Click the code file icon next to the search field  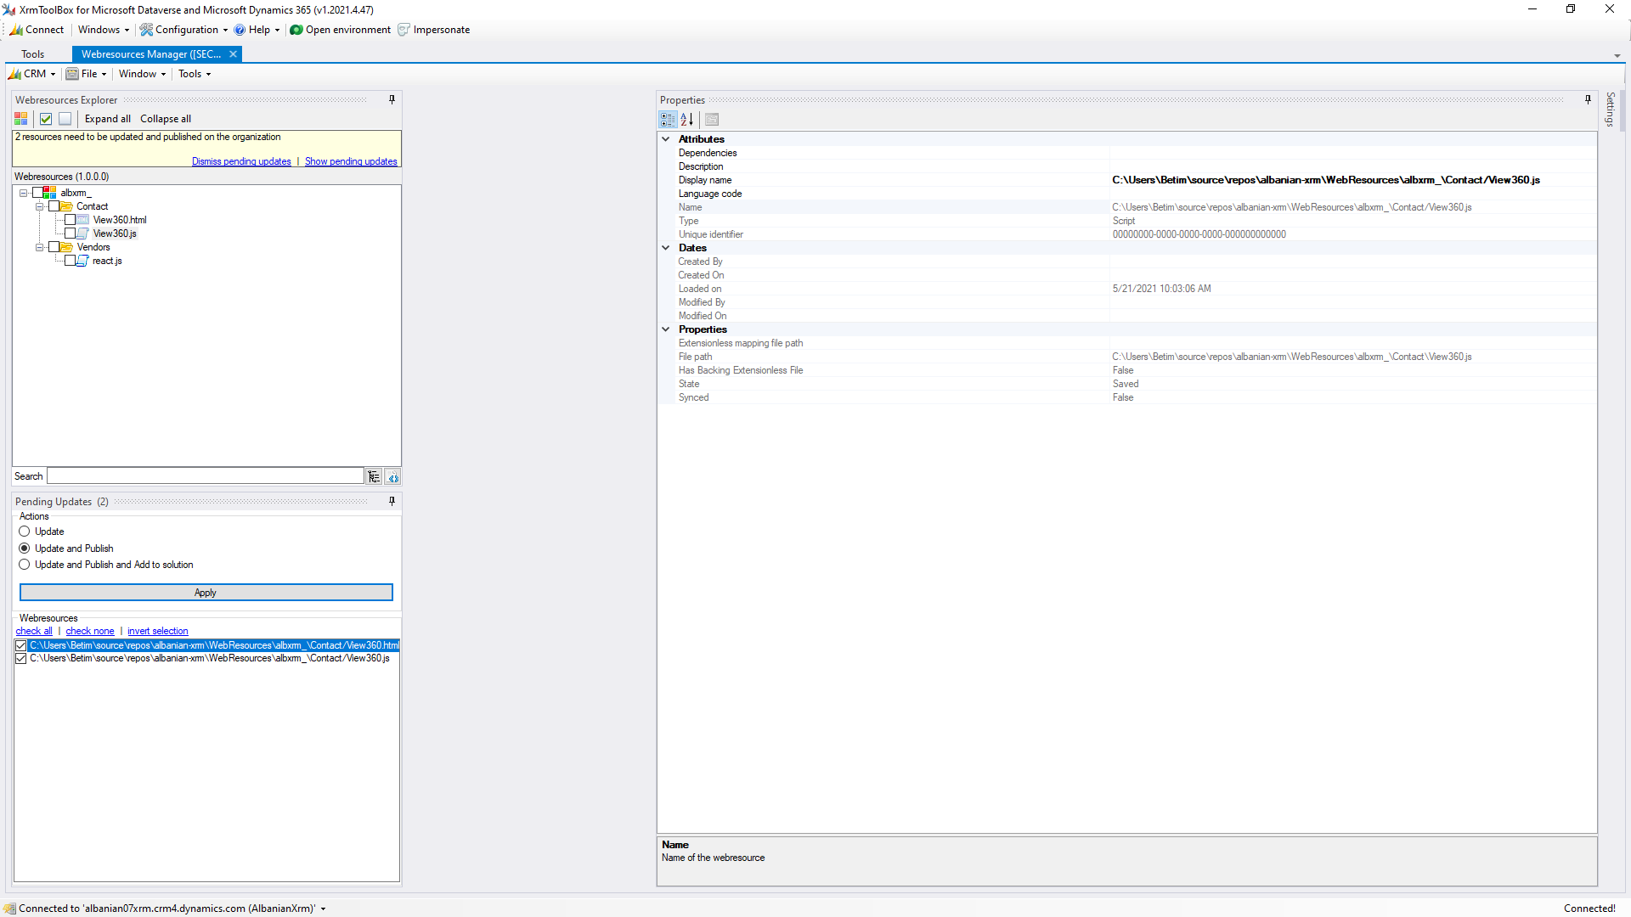[x=392, y=476]
